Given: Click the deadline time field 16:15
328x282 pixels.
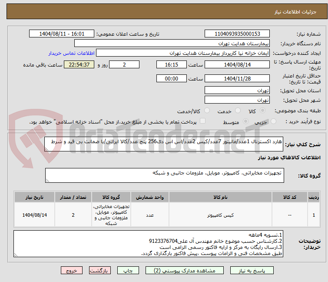Looking at the screenshot, I should 171,64.
